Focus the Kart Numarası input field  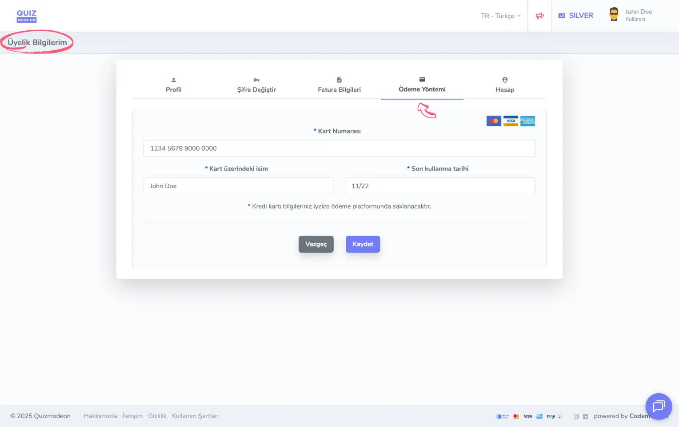tap(339, 149)
